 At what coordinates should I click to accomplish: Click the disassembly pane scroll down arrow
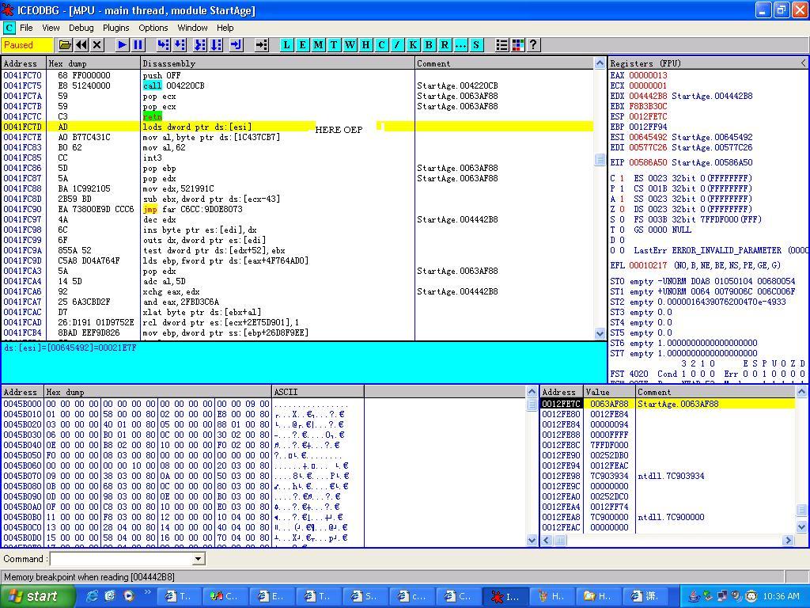coord(600,334)
